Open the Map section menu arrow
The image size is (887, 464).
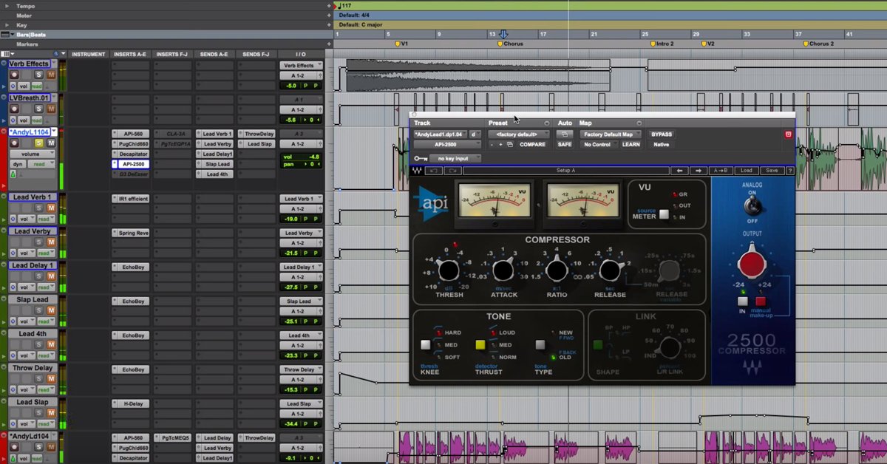coord(639,123)
